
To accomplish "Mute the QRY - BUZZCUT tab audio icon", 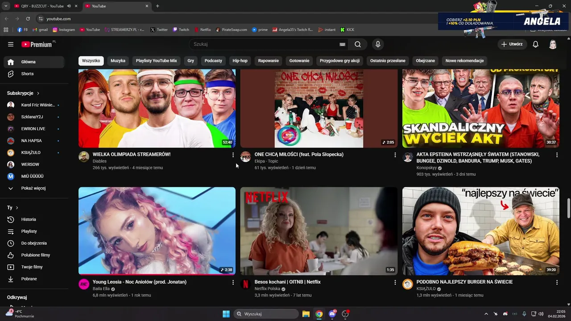I will point(69,6).
